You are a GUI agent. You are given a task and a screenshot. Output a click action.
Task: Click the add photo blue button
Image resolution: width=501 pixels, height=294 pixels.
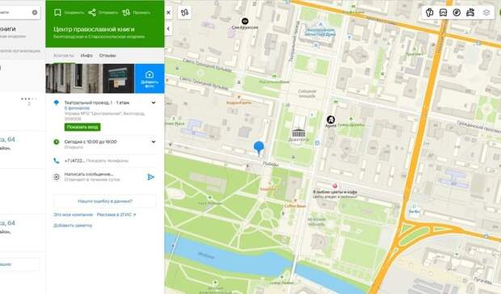tap(149, 78)
